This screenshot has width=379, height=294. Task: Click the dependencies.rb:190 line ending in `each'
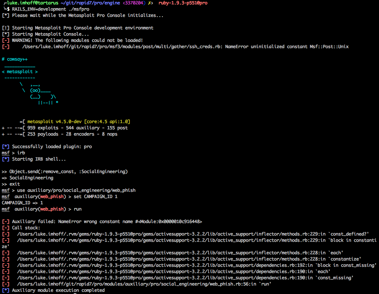pos(166,272)
